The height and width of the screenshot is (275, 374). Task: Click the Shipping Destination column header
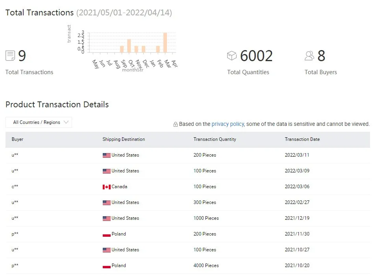(124, 139)
